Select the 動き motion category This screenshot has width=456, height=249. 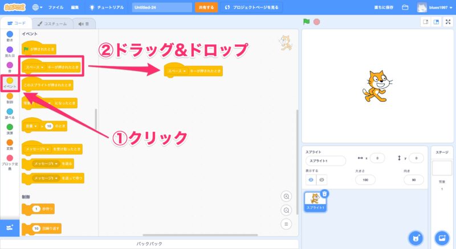tap(10, 36)
